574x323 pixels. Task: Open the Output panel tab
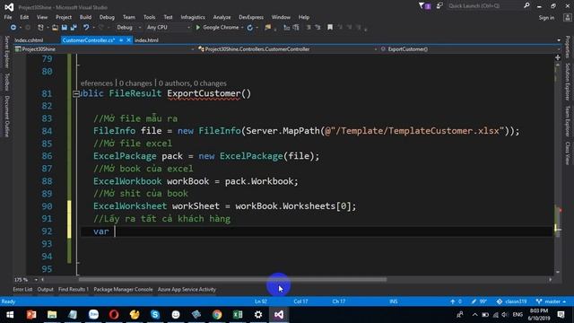click(46, 289)
